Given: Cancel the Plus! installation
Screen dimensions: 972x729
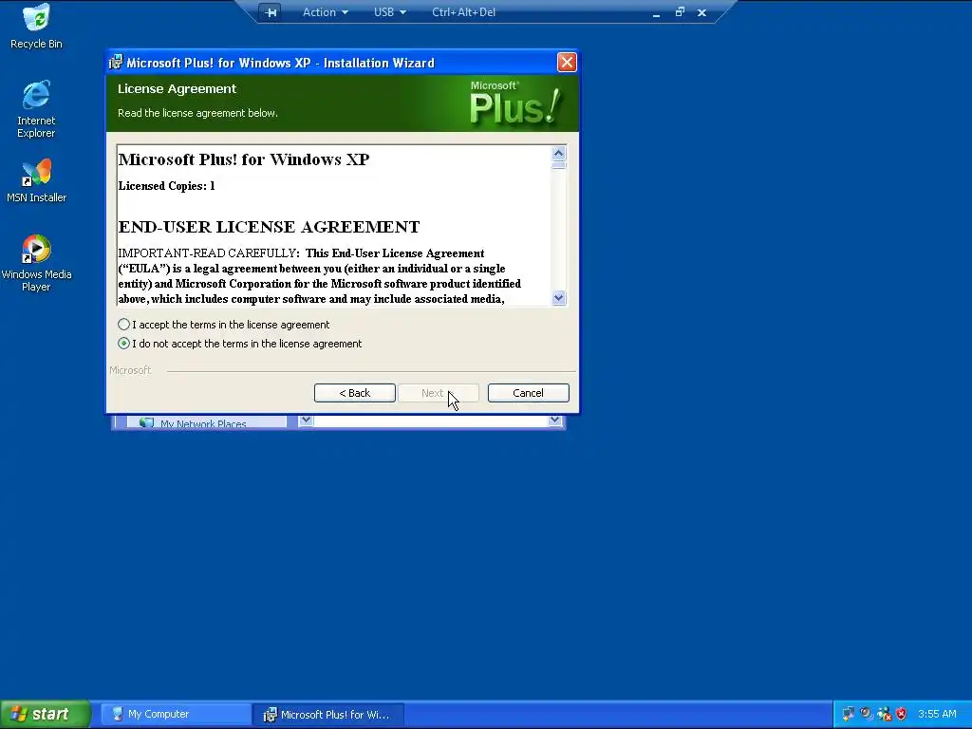Looking at the screenshot, I should point(528,393).
